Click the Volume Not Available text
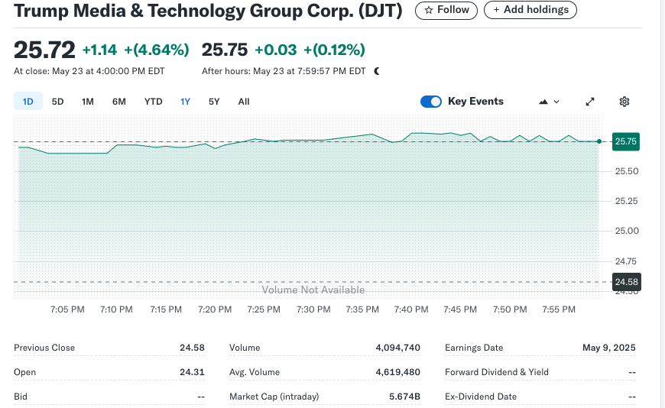 [x=313, y=290]
